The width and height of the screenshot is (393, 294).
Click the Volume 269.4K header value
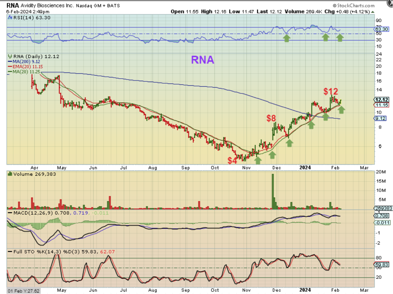(304, 11)
